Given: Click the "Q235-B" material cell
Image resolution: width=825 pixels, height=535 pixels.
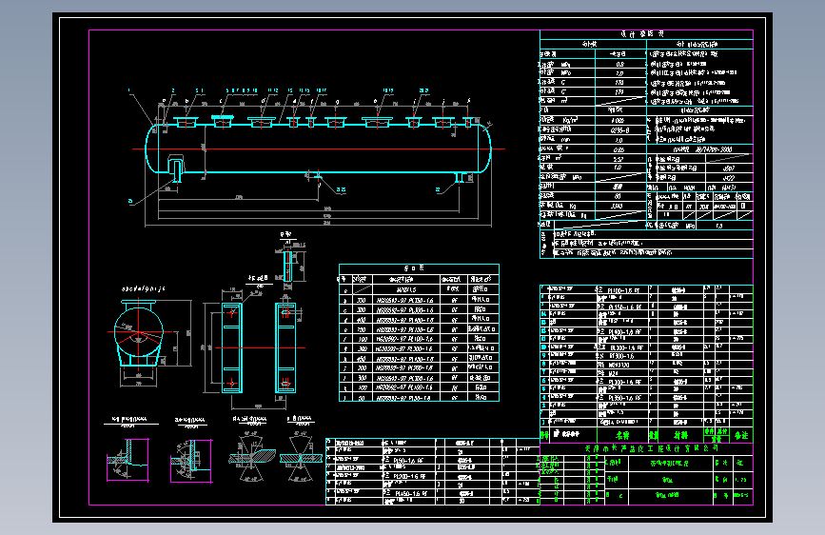Looking at the screenshot, I should pyautogui.click(x=619, y=130).
